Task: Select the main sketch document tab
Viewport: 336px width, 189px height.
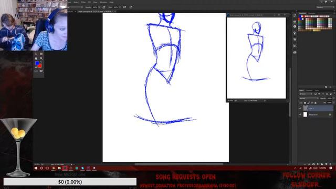Action: pos(96,12)
